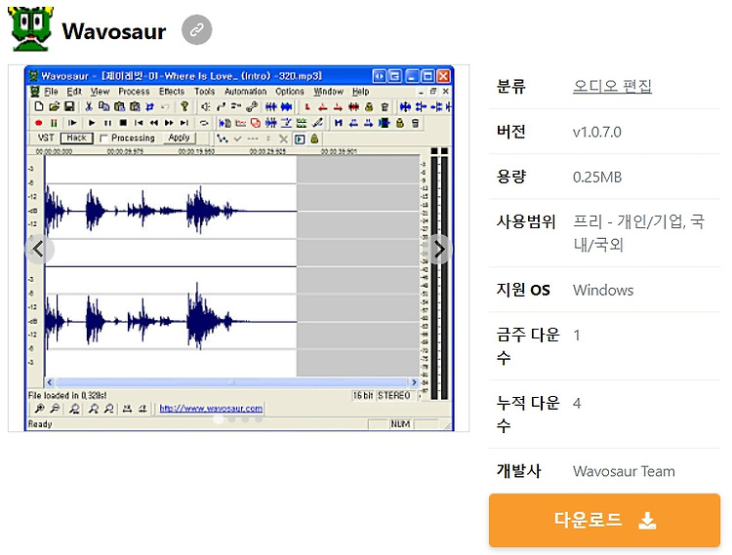Click the '0.25MB' size value
This screenshot has height=555, width=732.
(597, 178)
